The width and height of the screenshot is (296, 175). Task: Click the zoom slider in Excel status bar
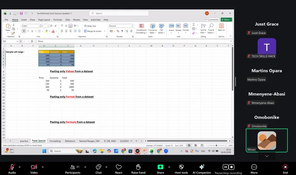[216, 145]
